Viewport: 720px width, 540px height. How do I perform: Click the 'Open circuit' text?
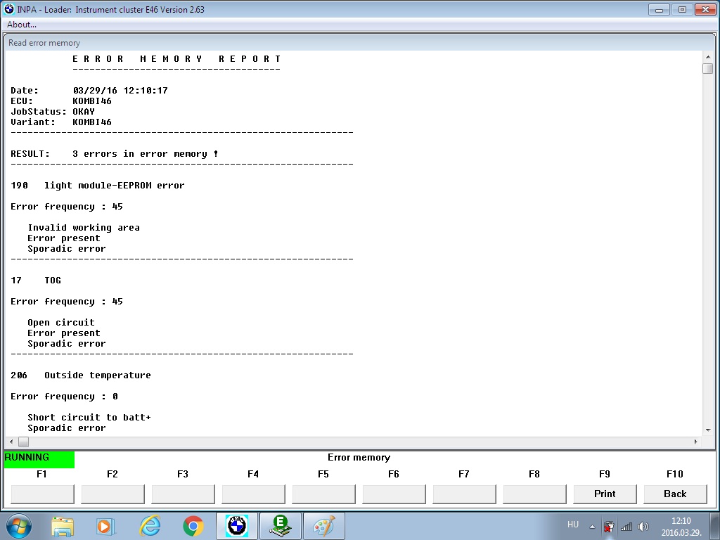[61, 323]
